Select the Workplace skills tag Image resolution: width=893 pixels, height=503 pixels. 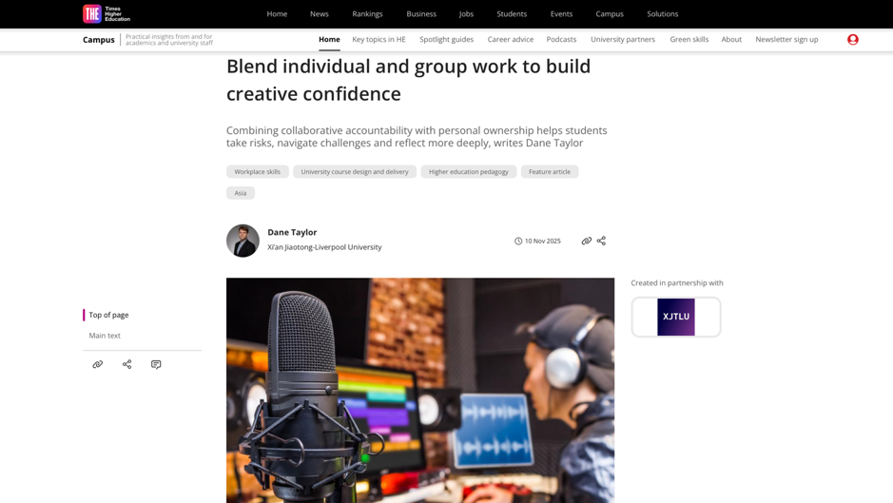tap(258, 172)
